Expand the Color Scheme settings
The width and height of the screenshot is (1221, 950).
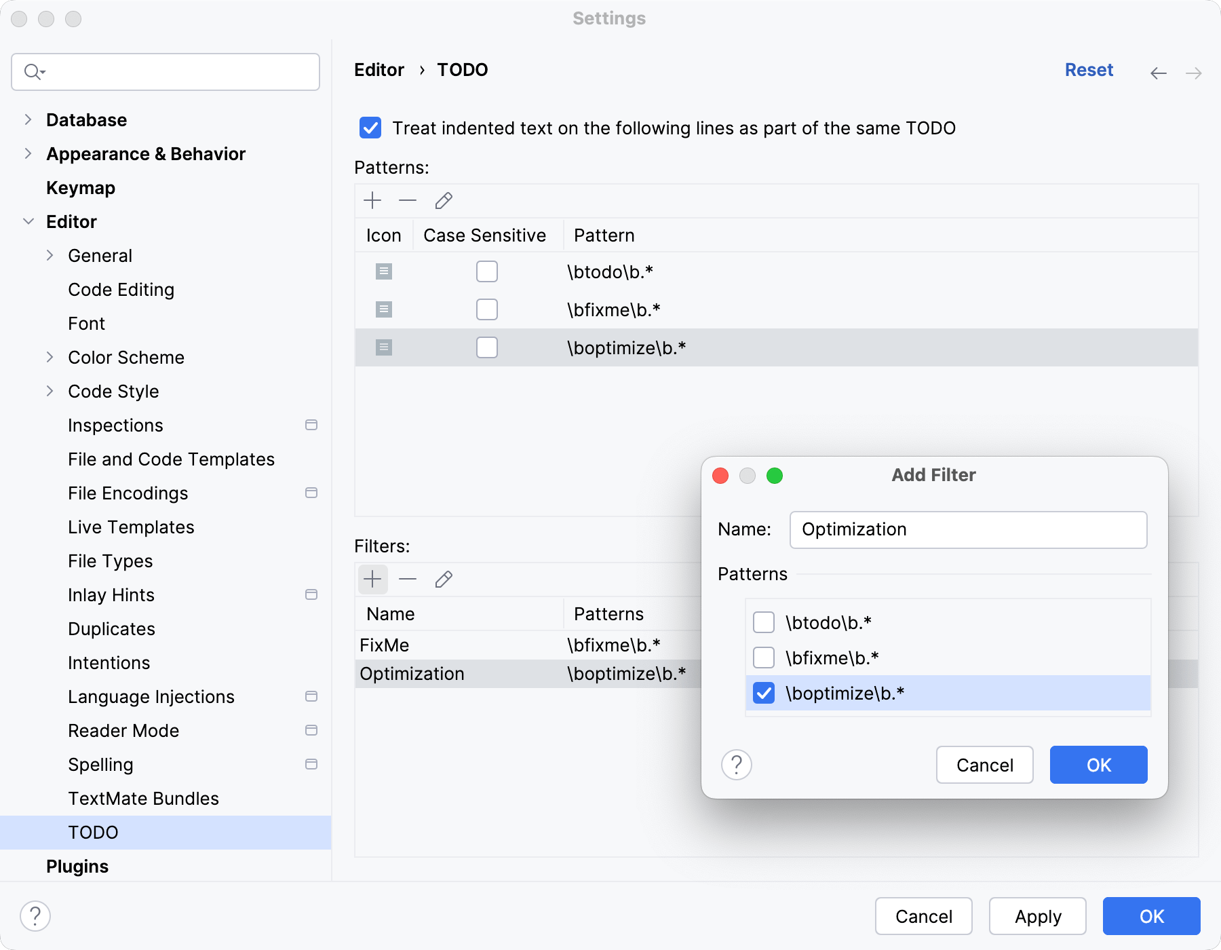pos(50,357)
